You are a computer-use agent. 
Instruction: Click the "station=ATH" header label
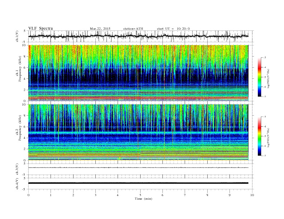tap(133, 29)
